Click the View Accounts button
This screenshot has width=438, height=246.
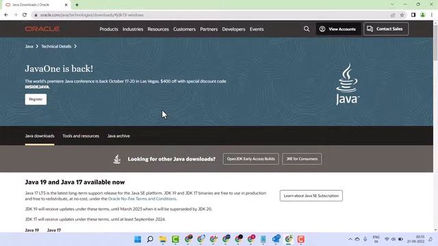pyautogui.click(x=338, y=29)
